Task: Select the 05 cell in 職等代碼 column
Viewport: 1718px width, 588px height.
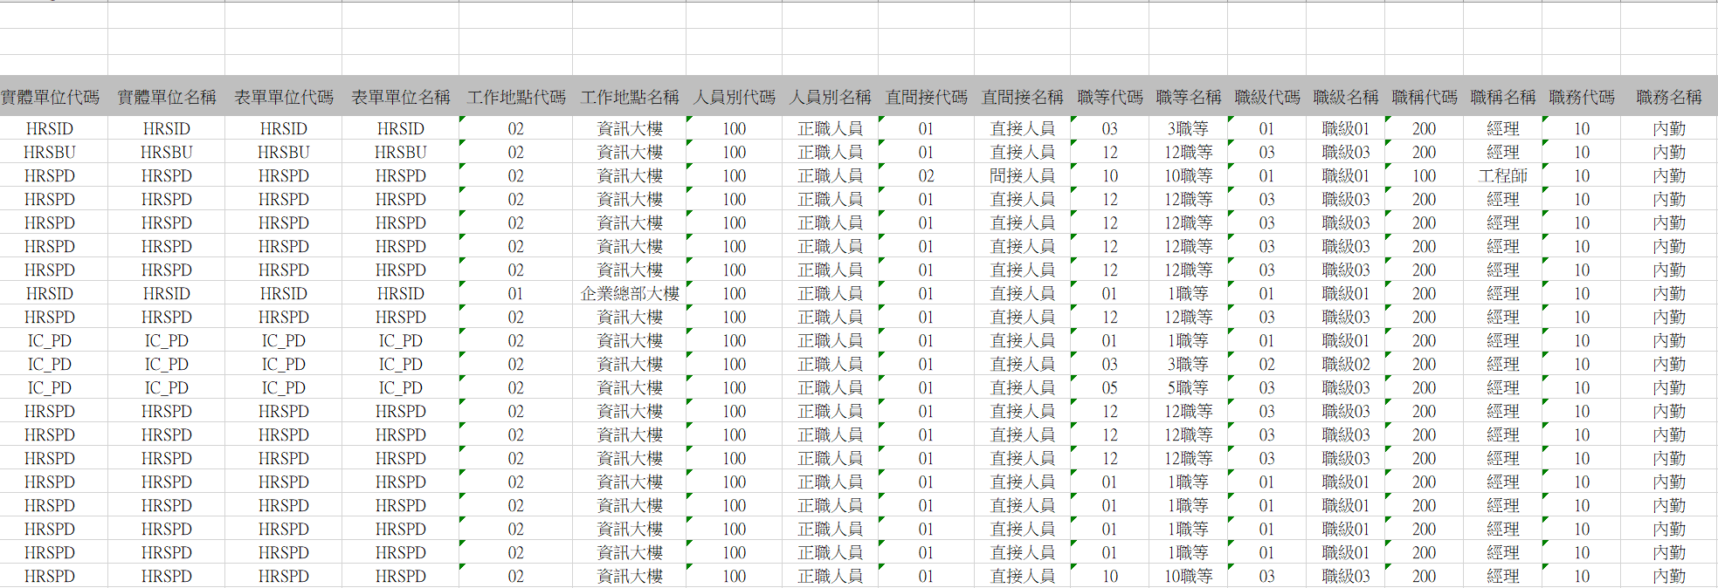Action: [1109, 388]
